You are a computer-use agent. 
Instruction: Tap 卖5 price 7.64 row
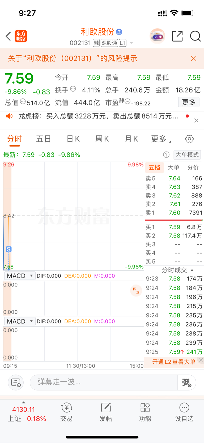point(174,178)
